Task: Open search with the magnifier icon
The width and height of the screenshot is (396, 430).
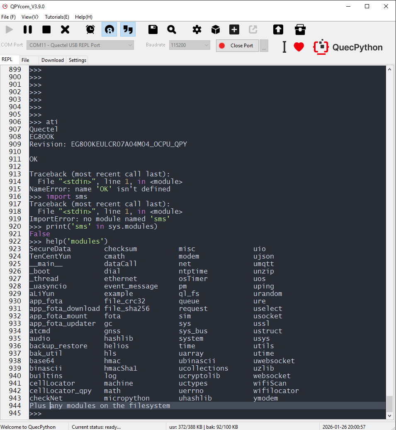Action: (172, 29)
